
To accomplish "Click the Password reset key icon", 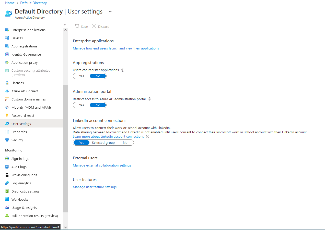I will pyautogui.click(x=7, y=116).
